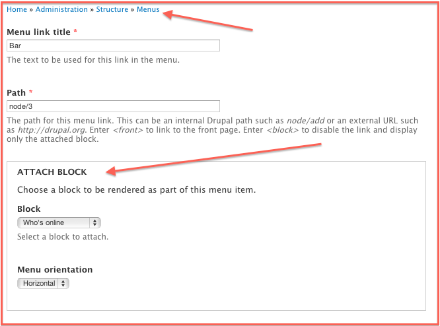
Task: Go to the Home breadcrumb link
Action: (17, 9)
